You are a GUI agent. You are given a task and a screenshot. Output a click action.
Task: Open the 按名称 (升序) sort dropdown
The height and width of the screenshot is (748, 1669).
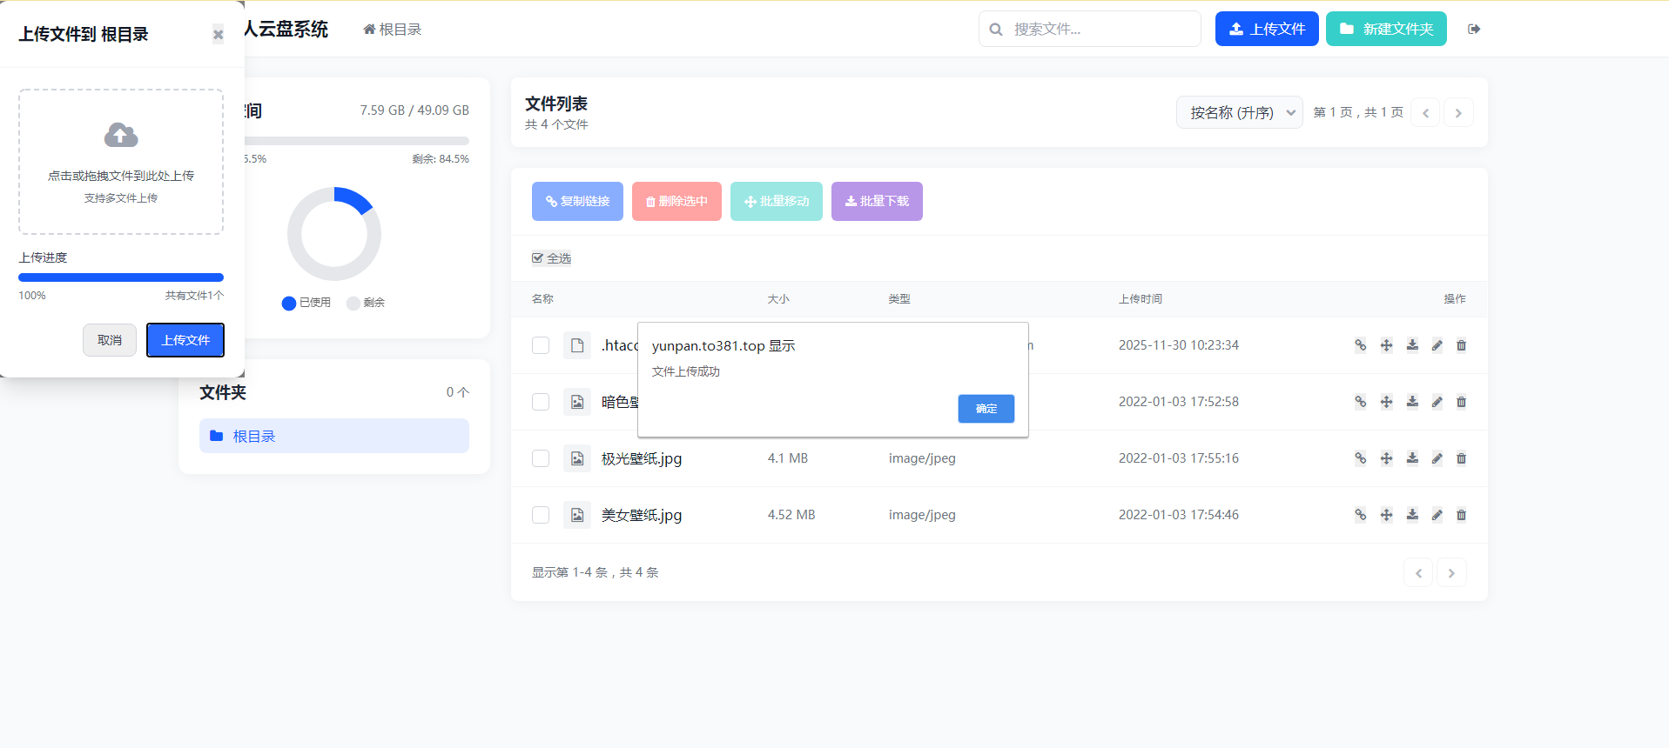coord(1239,113)
